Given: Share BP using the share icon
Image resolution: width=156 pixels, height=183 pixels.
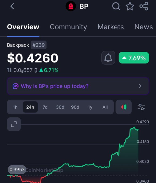Looking at the screenshot, I should pyautogui.click(x=144, y=6).
